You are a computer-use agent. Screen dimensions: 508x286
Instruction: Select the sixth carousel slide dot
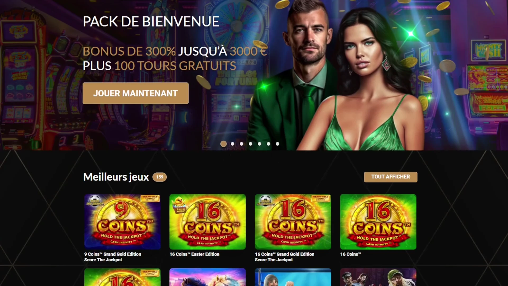269,144
